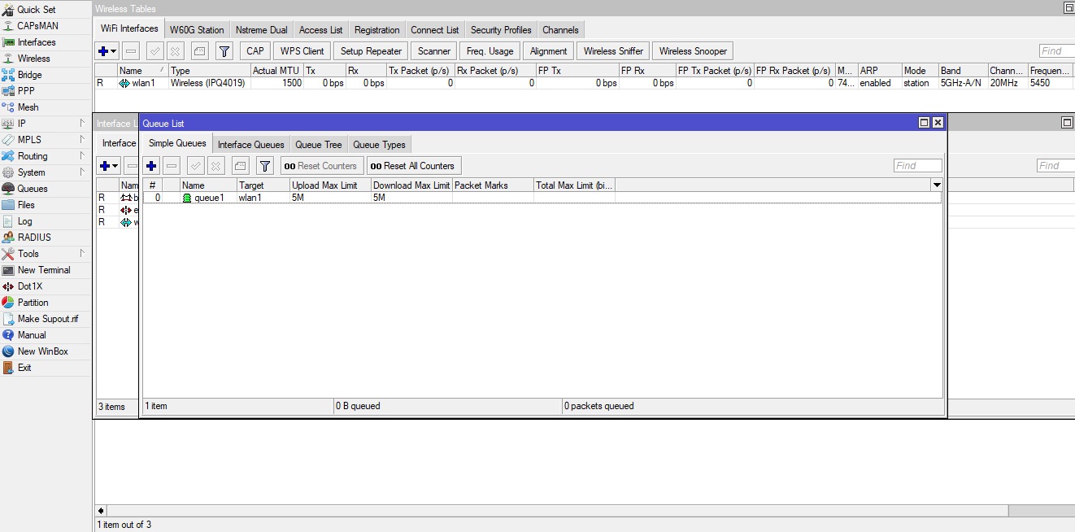The height and width of the screenshot is (532, 1075).
Task: Open the wireless Scanner button
Action: click(434, 50)
